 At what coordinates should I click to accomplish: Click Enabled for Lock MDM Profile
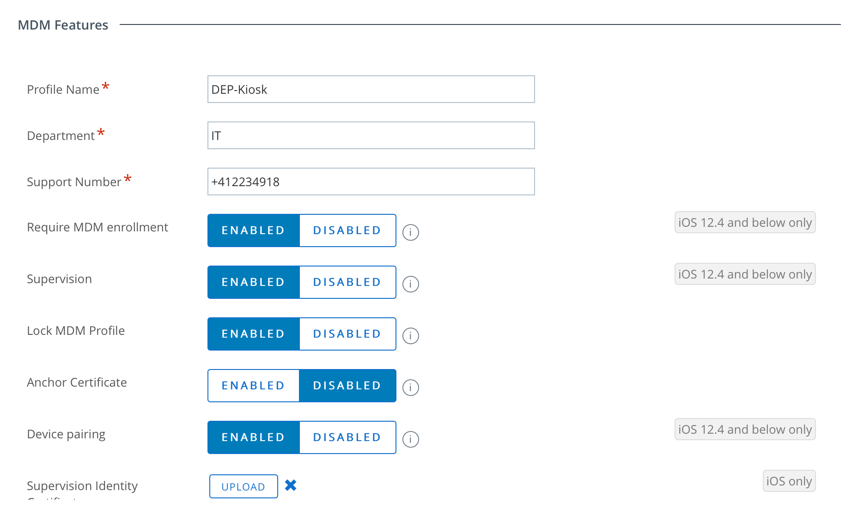pyautogui.click(x=253, y=334)
